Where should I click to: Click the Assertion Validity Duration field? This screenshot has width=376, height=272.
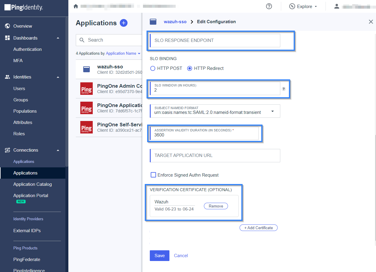pyautogui.click(x=204, y=133)
